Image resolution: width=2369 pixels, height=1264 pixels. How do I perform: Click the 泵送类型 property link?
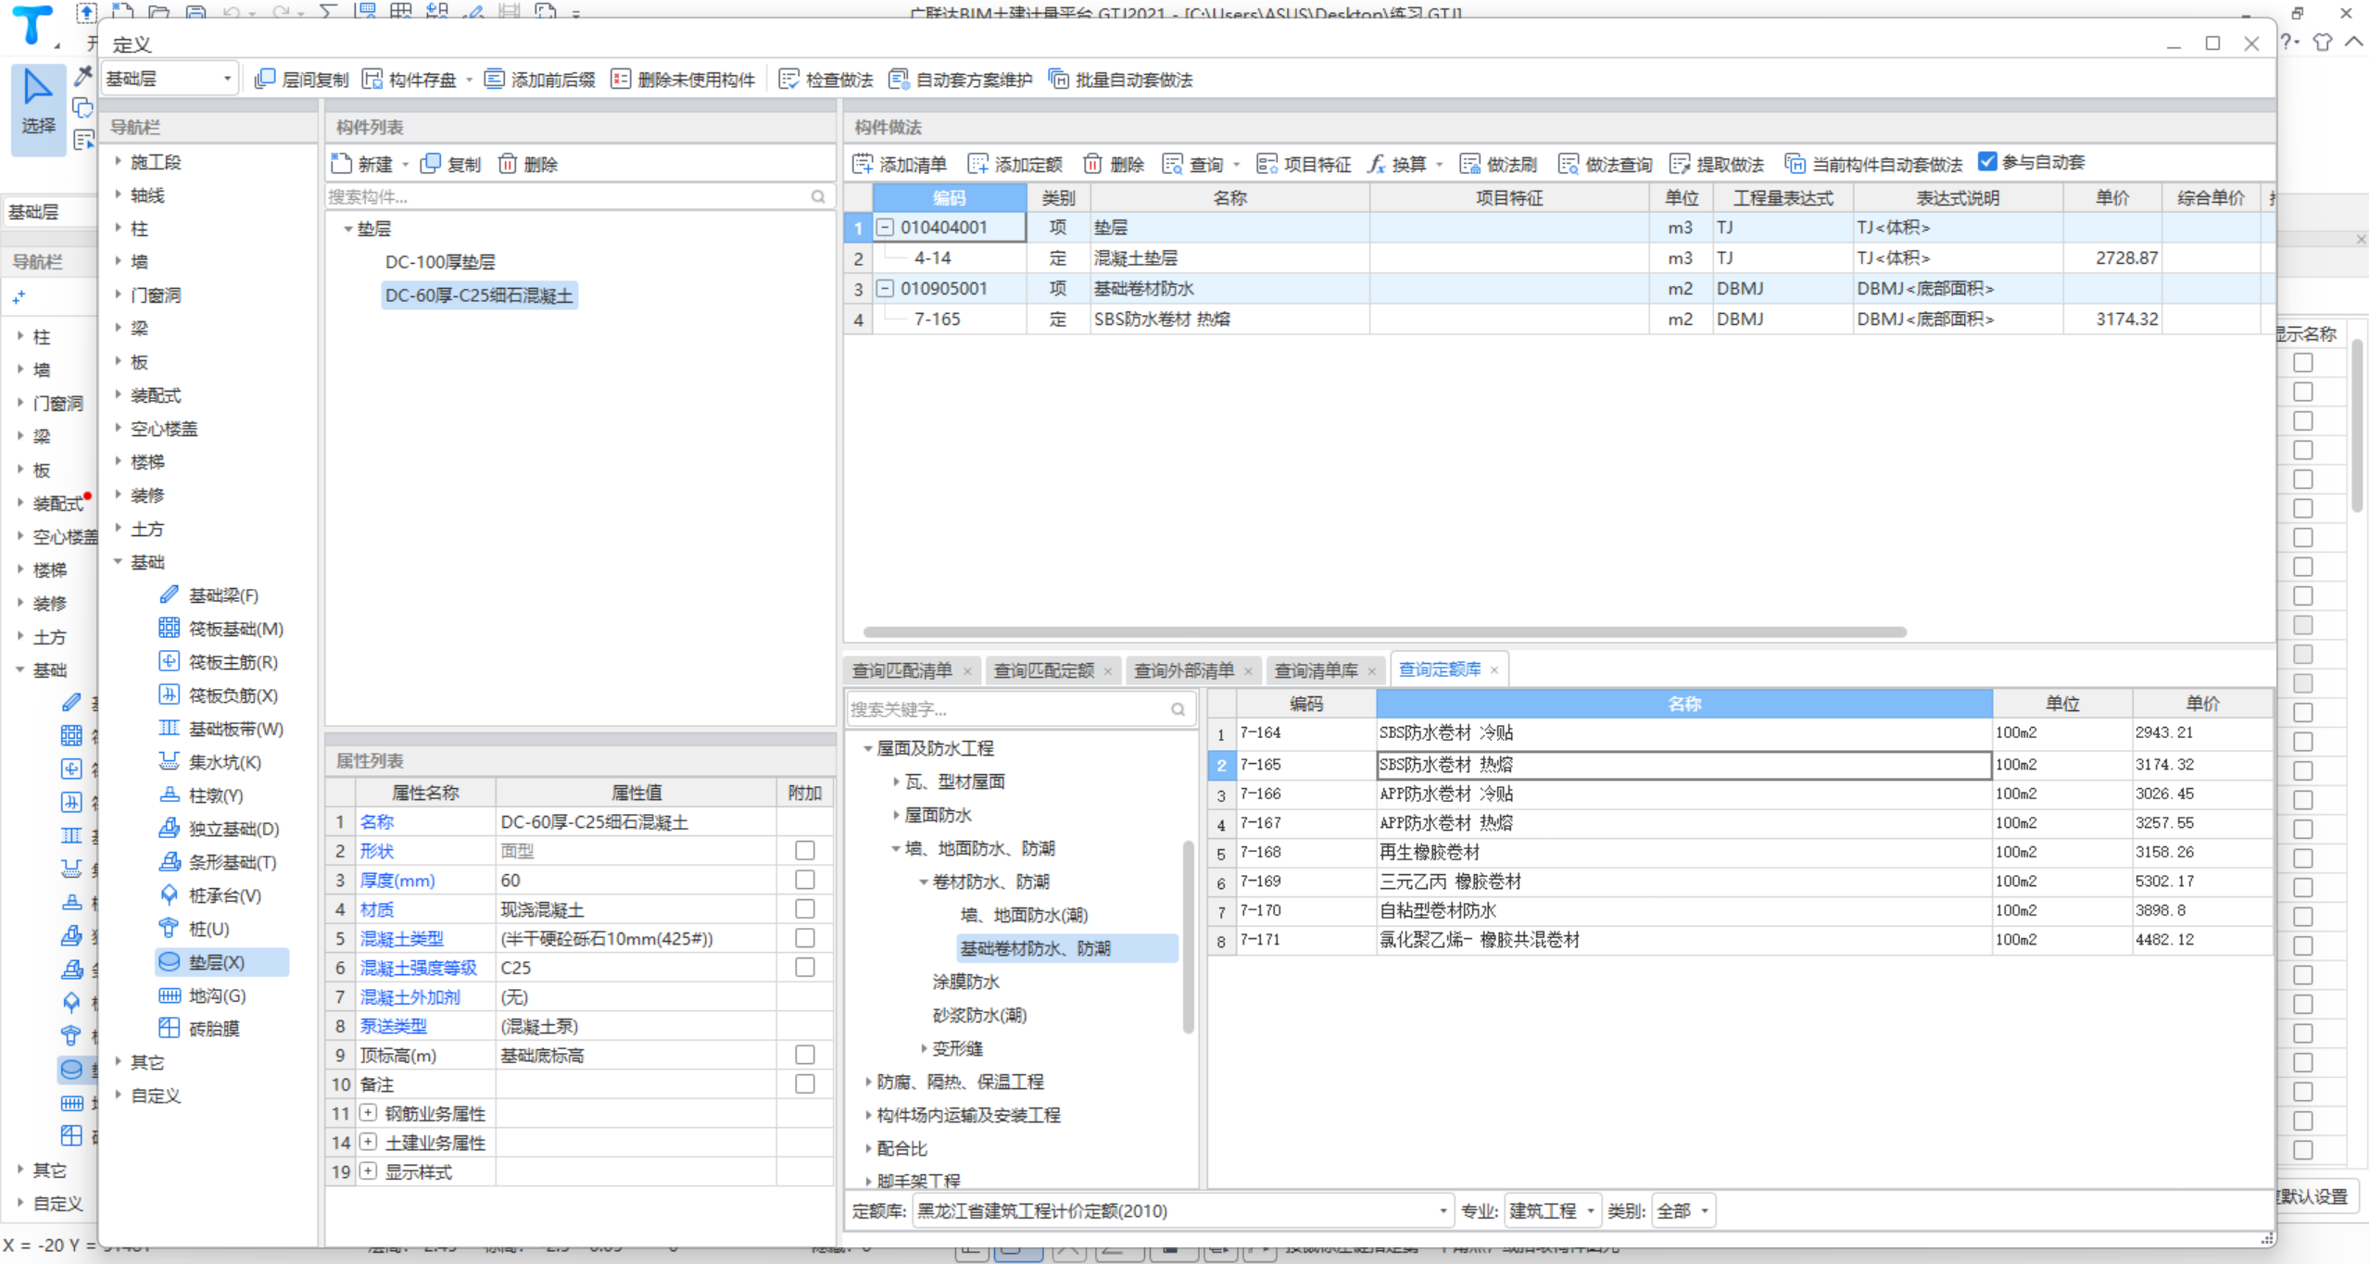[x=394, y=1026]
